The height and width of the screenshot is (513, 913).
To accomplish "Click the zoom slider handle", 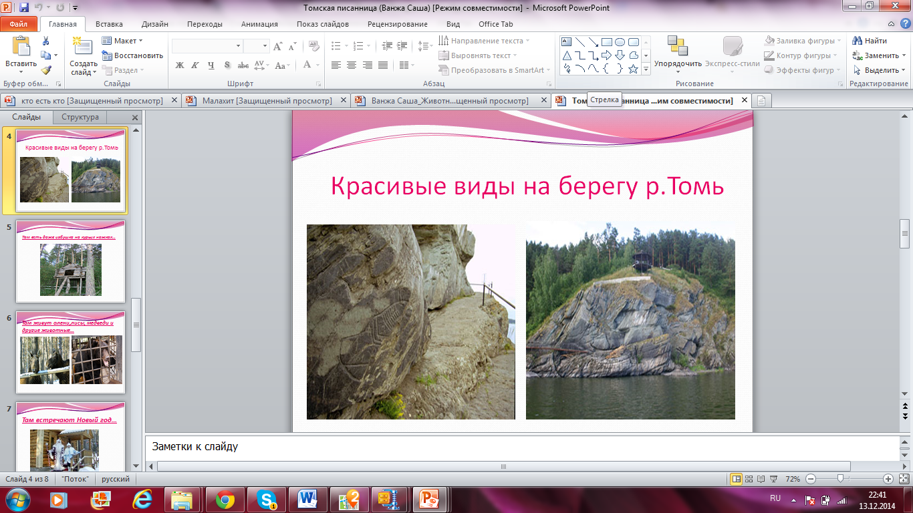I will (840, 479).
